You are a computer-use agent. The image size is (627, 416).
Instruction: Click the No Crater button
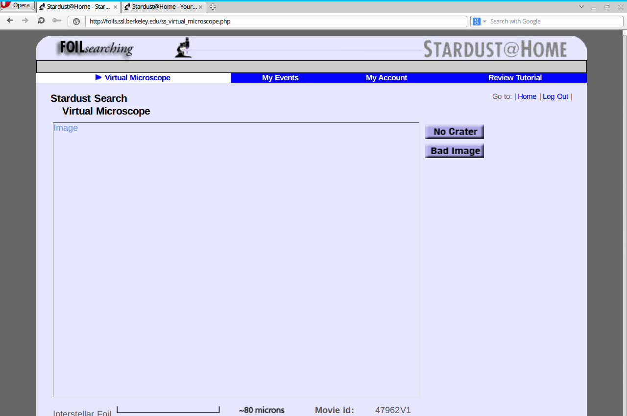pos(455,132)
